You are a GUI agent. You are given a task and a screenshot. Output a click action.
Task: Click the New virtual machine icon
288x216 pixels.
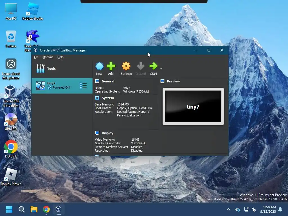click(99, 66)
